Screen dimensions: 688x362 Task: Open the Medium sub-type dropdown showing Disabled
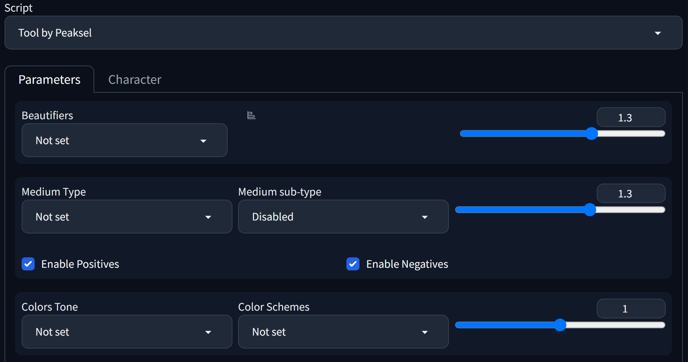(x=343, y=216)
